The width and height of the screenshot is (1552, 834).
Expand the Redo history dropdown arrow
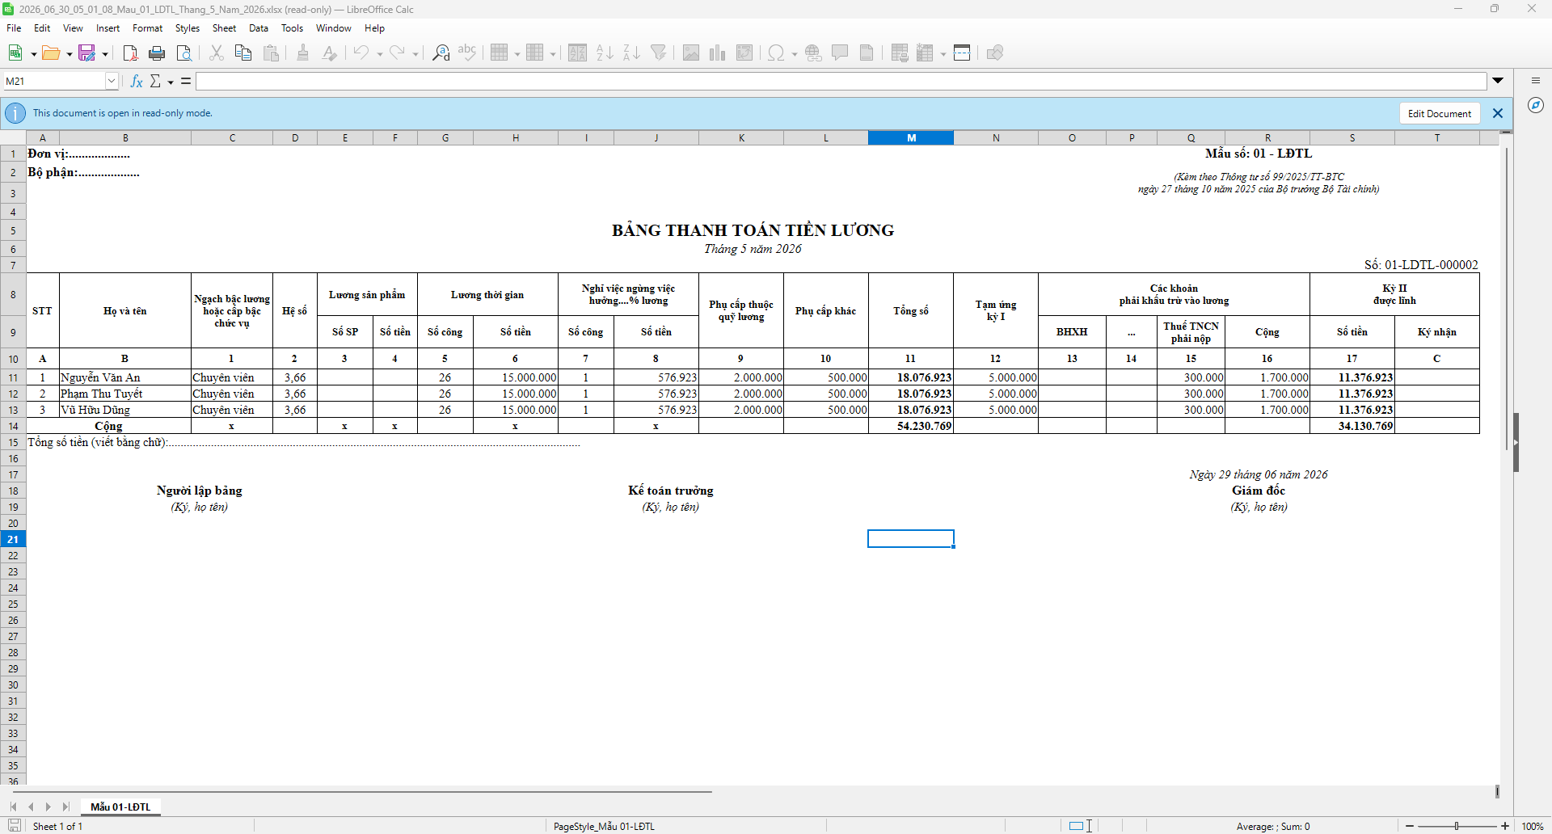(x=415, y=54)
